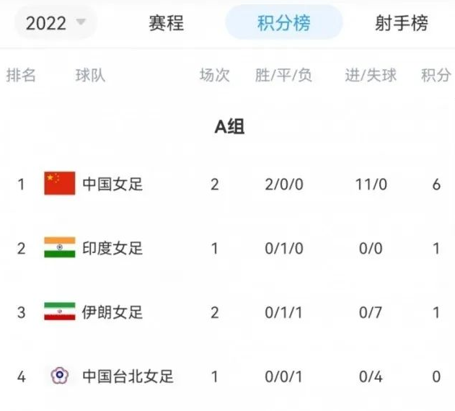
Task: Open the 中国台北女足 team page
Action: (x=128, y=376)
